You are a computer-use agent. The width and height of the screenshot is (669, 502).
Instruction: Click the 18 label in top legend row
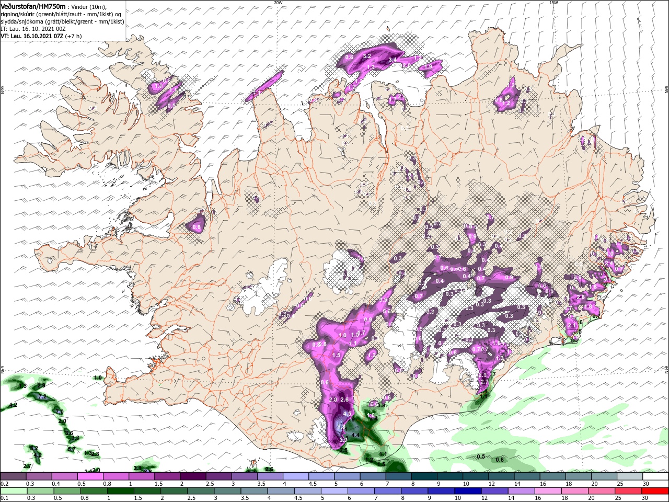click(x=569, y=484)
